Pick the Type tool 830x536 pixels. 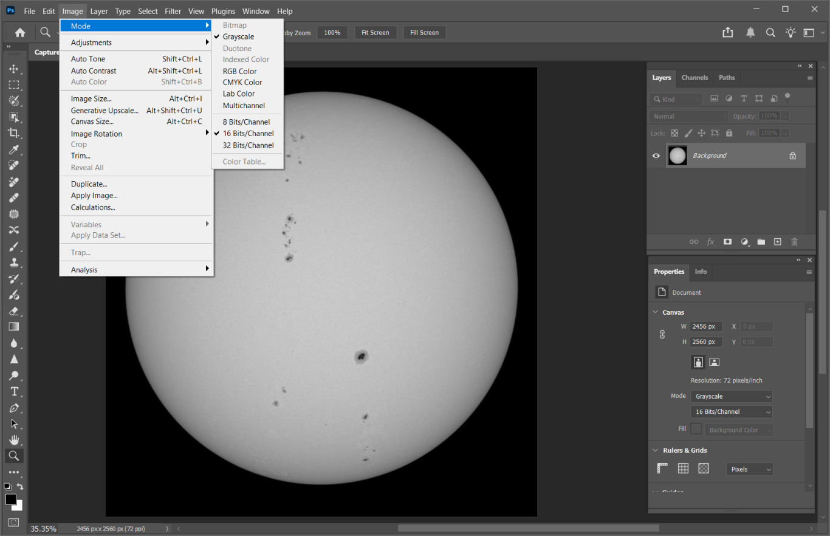[14, 391]
